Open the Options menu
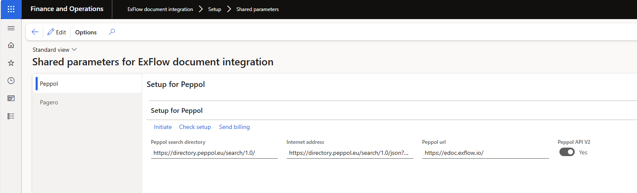The width and height of the screenshot is (637, 193). click(86, 32)
